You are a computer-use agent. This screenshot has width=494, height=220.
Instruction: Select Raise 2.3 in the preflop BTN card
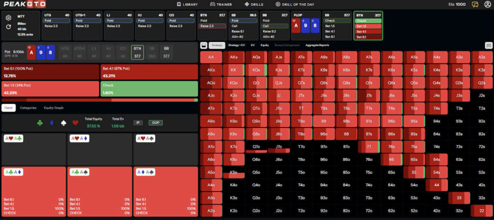[x=212, y=26]
